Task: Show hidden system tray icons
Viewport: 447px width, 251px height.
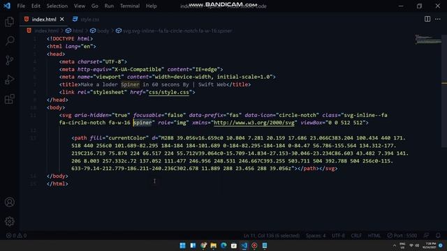Action: 395,245
